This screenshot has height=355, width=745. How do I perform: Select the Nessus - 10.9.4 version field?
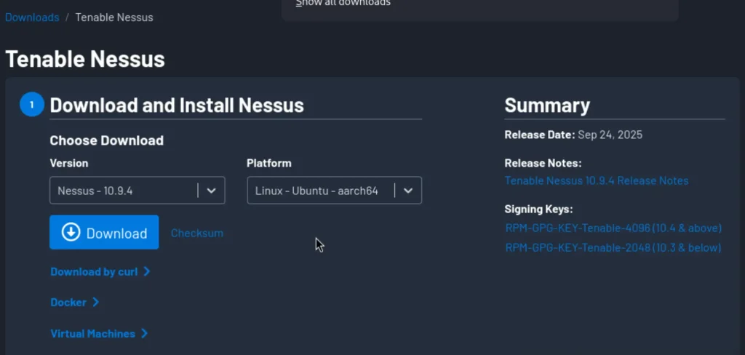(x=124, y=191)
